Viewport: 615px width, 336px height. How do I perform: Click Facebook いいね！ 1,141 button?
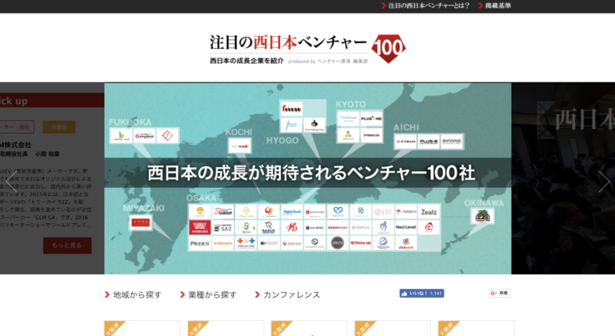422,294
